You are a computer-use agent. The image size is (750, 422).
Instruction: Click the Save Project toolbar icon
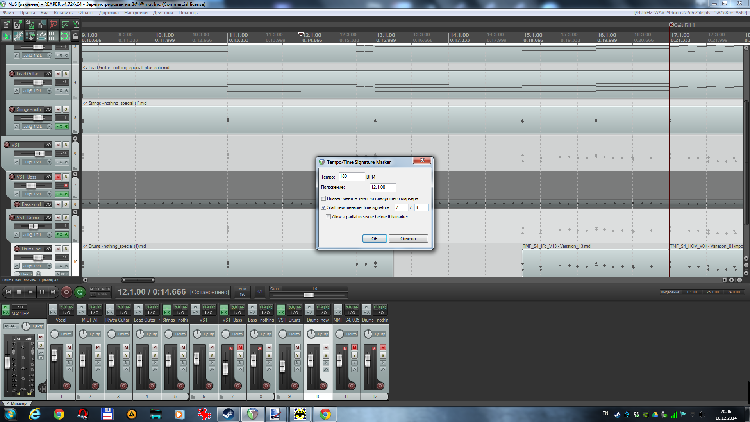coord(30,25)
